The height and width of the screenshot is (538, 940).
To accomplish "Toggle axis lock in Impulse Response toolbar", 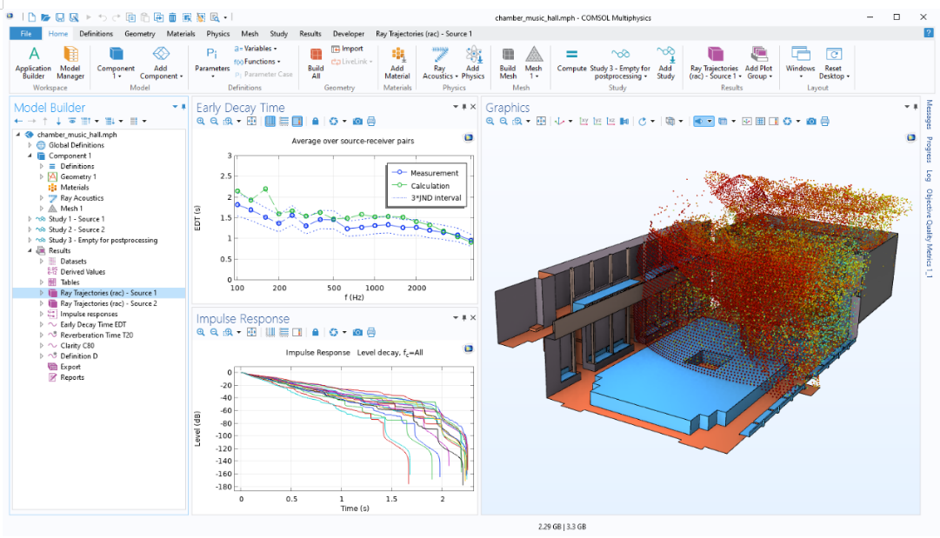I will click(x=316, y=332).
